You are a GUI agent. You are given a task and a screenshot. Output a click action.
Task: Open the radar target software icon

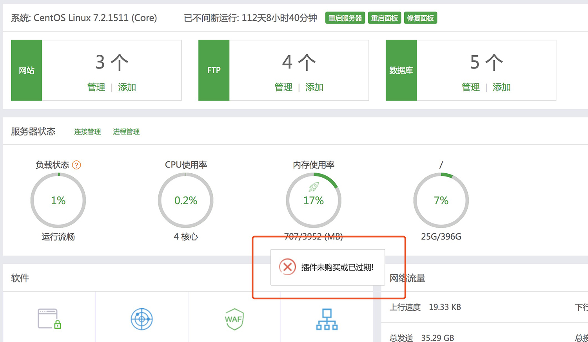point(142,319)
